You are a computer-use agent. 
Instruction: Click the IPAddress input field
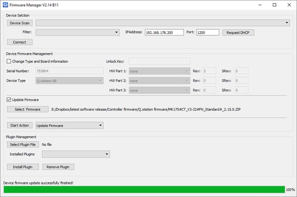point(164,32)
